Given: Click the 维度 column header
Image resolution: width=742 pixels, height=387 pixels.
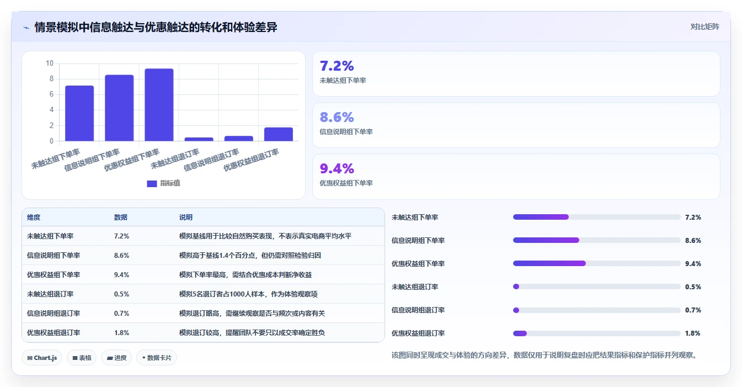Looking at the screenshot, I should tap(34, 218).
